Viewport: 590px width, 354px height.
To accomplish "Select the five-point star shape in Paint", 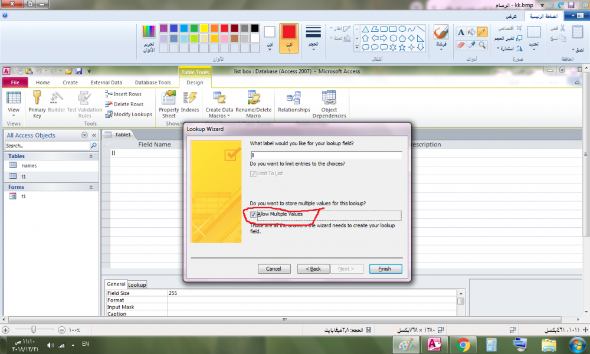I will tap(402, 47).
